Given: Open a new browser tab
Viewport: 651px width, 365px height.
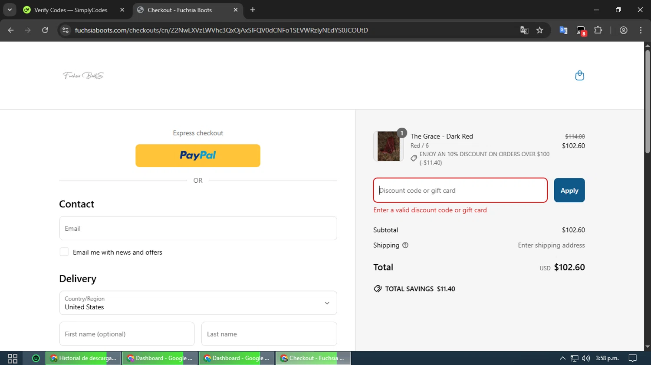Looking at the screenshot, I should (253, 10).
